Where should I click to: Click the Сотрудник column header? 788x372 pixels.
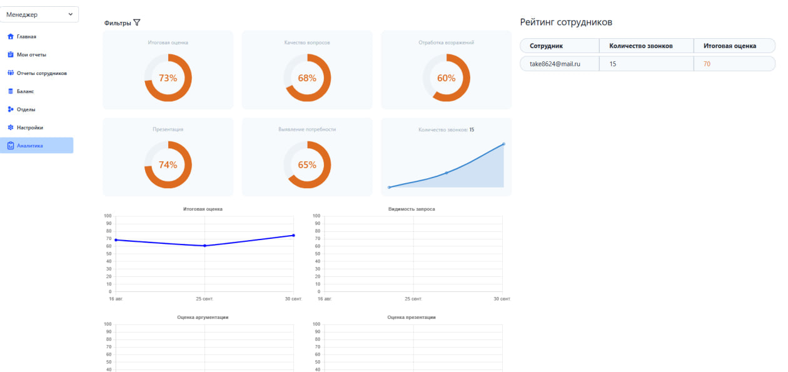pos(546,46)
